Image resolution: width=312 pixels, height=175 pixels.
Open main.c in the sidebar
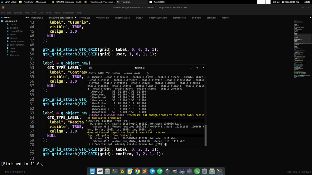coord(13,52)
